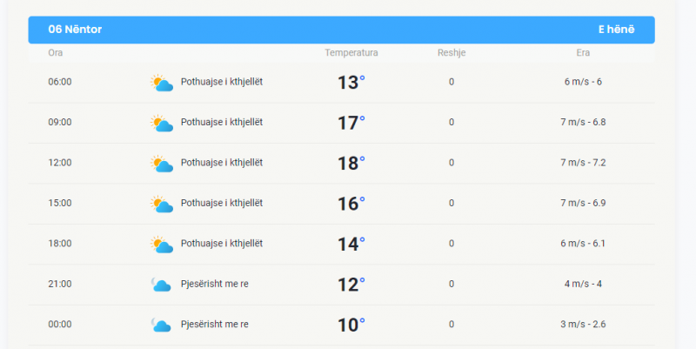Click the 18° temperature at 12:00

pos(351,163)
